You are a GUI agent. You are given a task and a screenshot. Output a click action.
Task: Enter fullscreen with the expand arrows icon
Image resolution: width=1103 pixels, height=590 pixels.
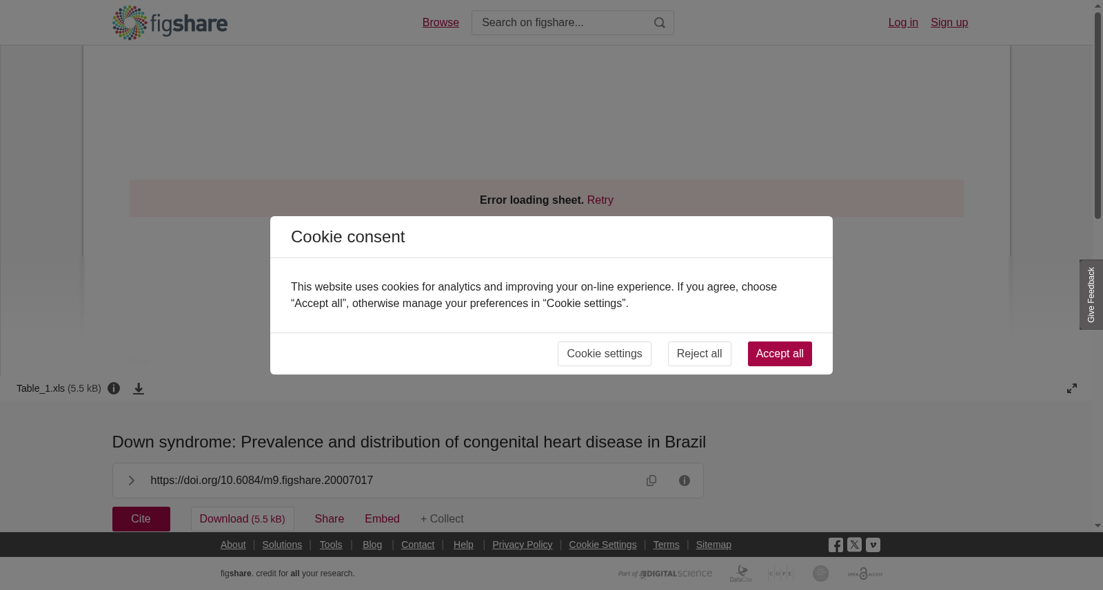tap(1072, 388)
